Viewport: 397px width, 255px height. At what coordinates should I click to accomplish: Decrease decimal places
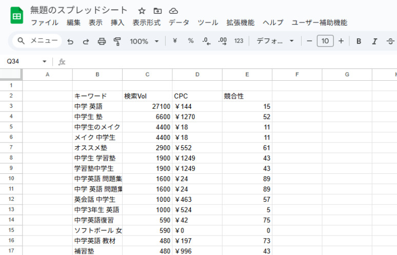pos(206,41)
